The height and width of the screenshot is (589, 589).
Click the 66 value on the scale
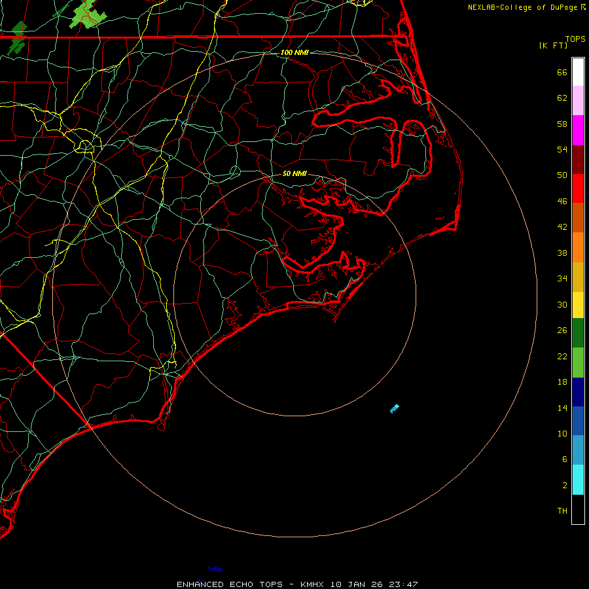[x=562, y=73]
